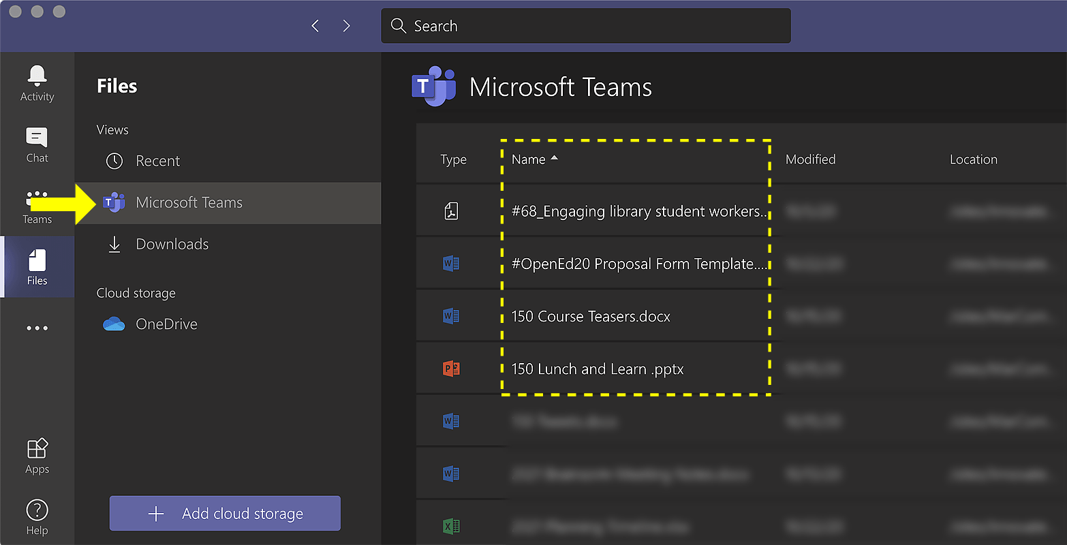
Task: Switch to the Recent view
Action: click(158, 161)
